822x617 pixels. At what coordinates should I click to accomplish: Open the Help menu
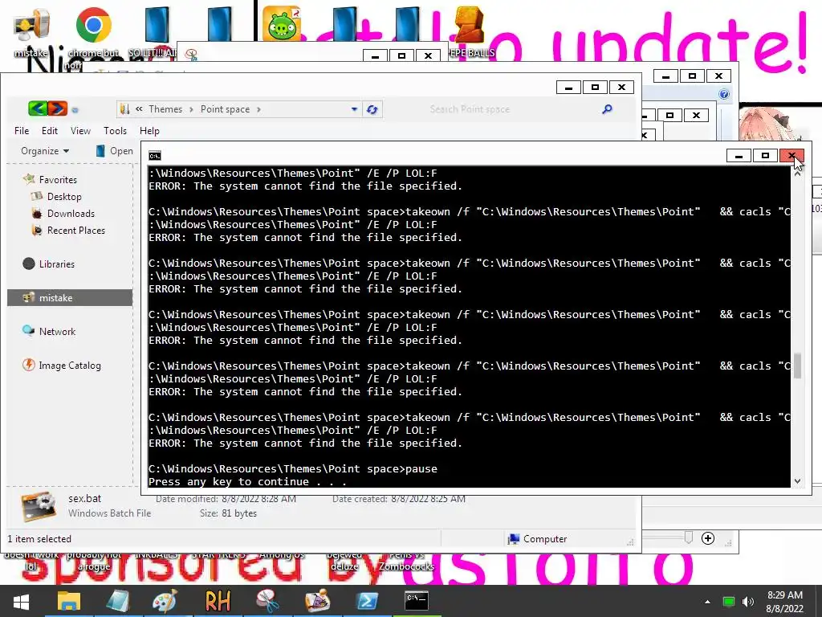(149, 131)
